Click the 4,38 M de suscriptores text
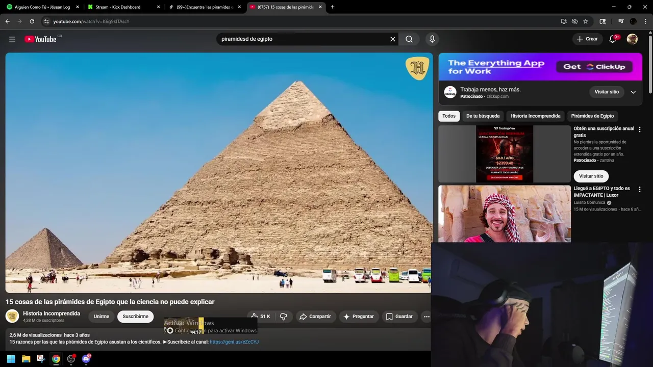This screenshot has width=653, height=367. (44, 321)
